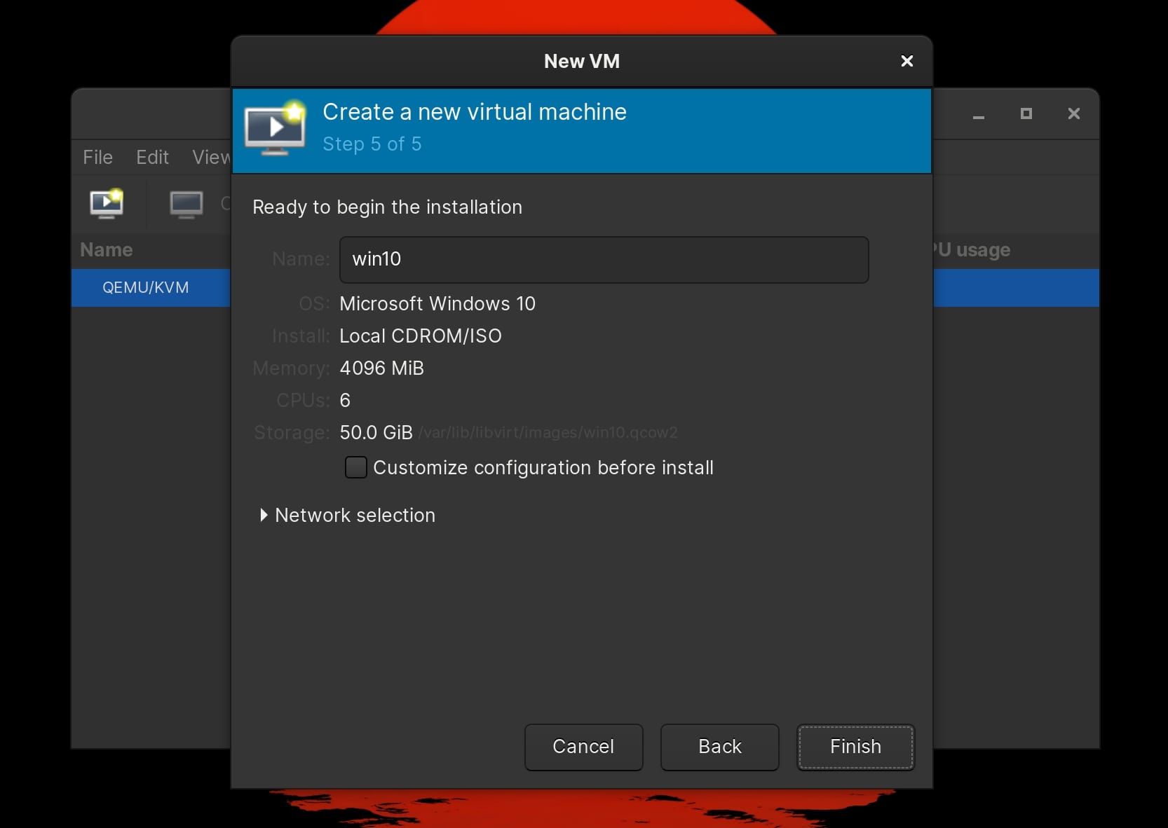
Task: Click the Name column header
Action: tap(107, 249)
